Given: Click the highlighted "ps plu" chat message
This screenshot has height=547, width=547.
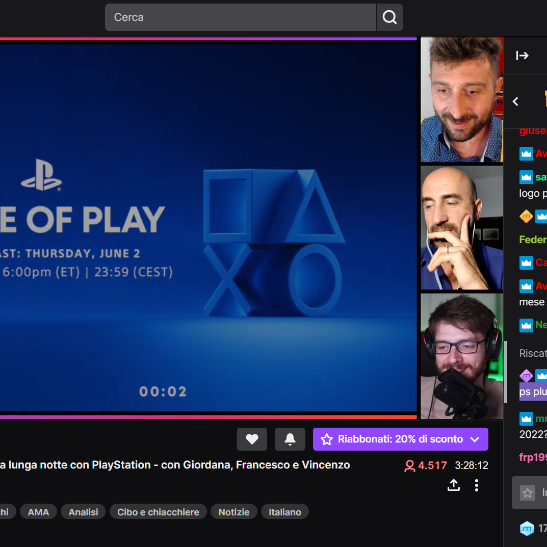Looking at the screenshot, I should pyautogui.click(x=533, y=392).
